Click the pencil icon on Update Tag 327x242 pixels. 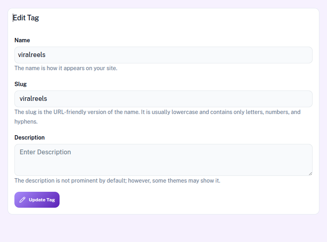[x=22, y=200]
